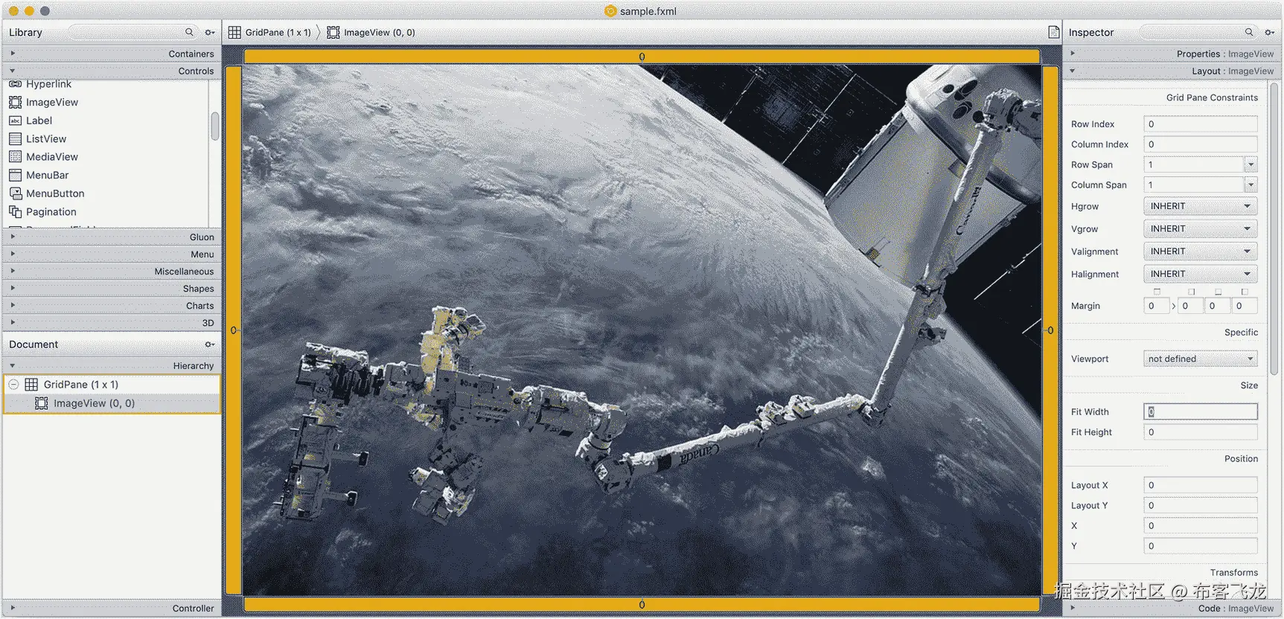Click the Layout Y field
Viewport: 1284px width, 619px height.
(x=1201, y=505)
